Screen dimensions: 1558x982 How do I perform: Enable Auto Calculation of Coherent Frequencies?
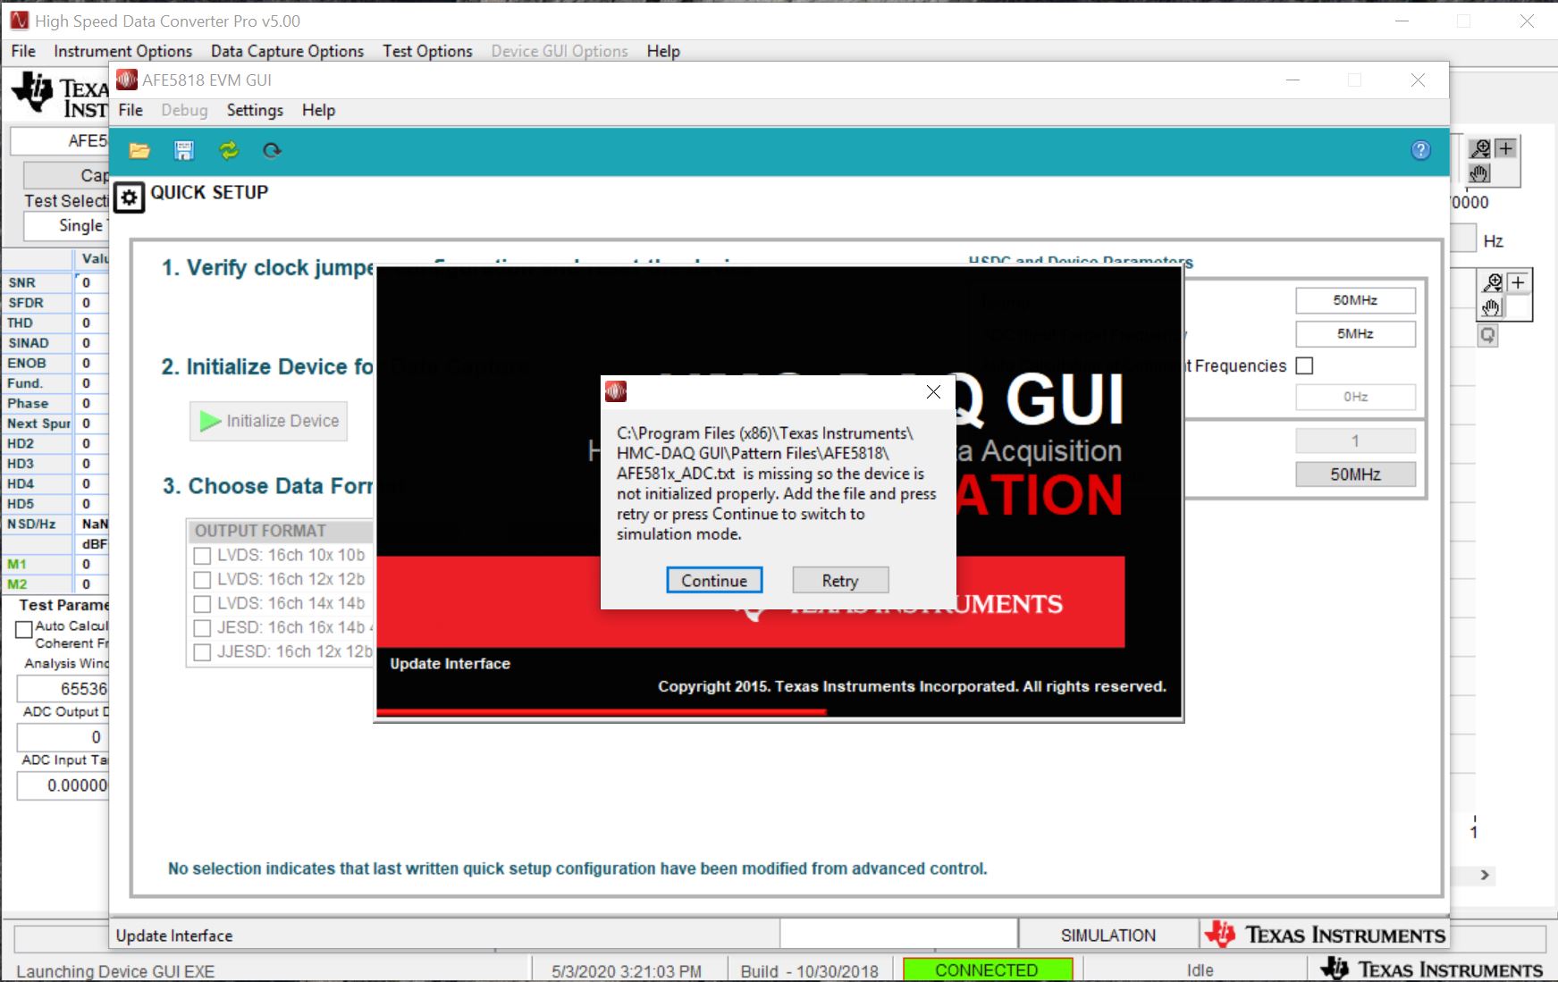[24, 630]
